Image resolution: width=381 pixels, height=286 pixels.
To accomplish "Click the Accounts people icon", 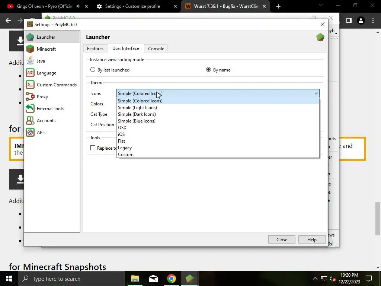I will click(30, 120).
